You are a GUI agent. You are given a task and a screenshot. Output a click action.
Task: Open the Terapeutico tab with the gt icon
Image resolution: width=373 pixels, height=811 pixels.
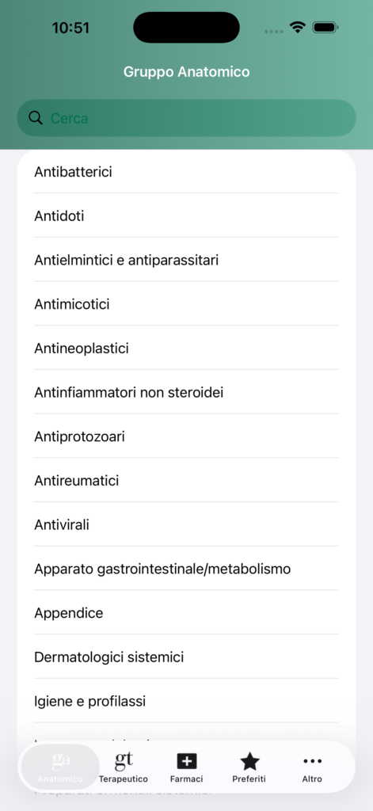tap(124, 760)
